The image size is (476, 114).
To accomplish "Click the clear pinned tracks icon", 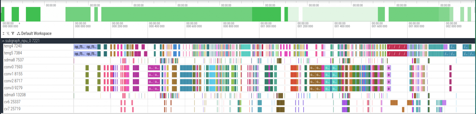I will pyautogui.click(x=8, y=34).
